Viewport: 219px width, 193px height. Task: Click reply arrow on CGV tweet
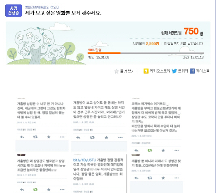pyautogui.click(x=136, y=178)
